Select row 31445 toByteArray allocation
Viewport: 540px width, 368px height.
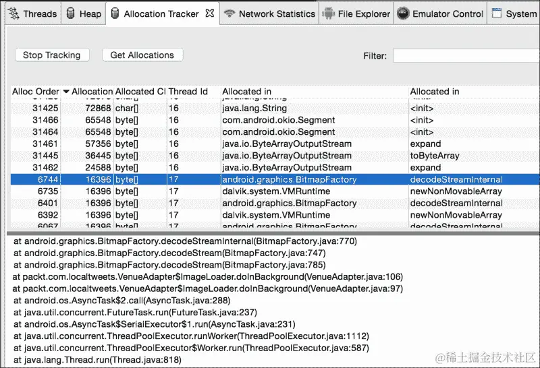tap(275, 156)
